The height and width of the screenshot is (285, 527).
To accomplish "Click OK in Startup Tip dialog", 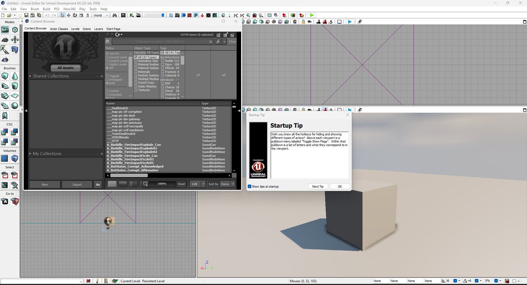I will (x=340, y=186).
